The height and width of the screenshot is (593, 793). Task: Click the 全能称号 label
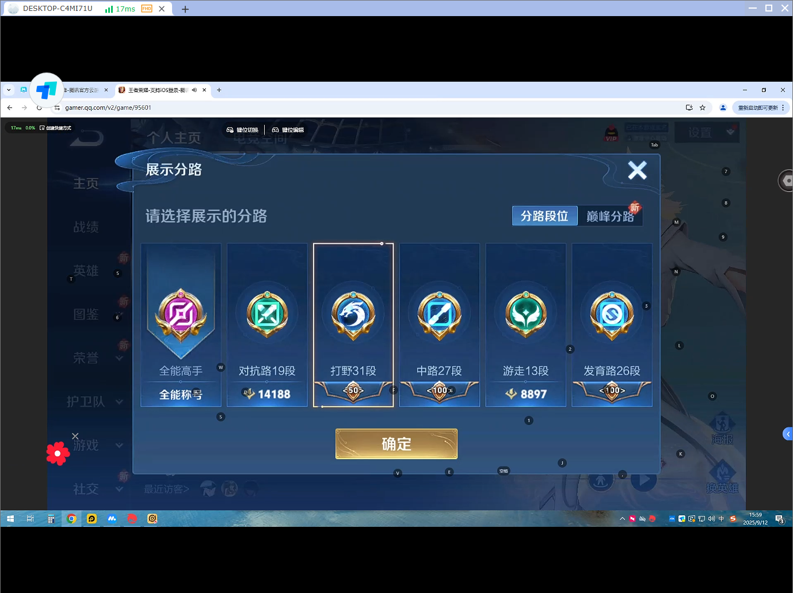point(181,395)
